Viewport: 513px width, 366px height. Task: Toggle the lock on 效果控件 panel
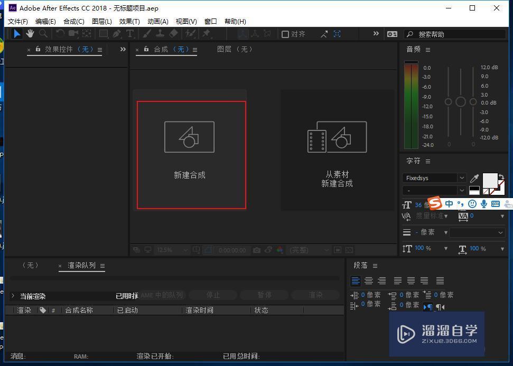click(38, 49)
